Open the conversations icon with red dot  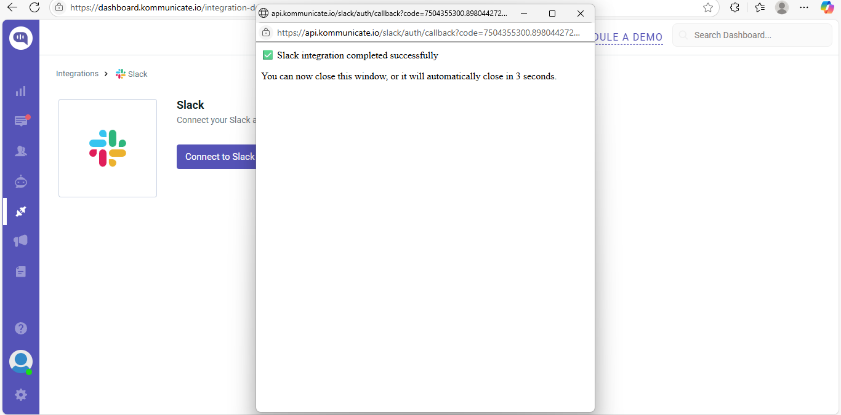[x=22, y=121]
